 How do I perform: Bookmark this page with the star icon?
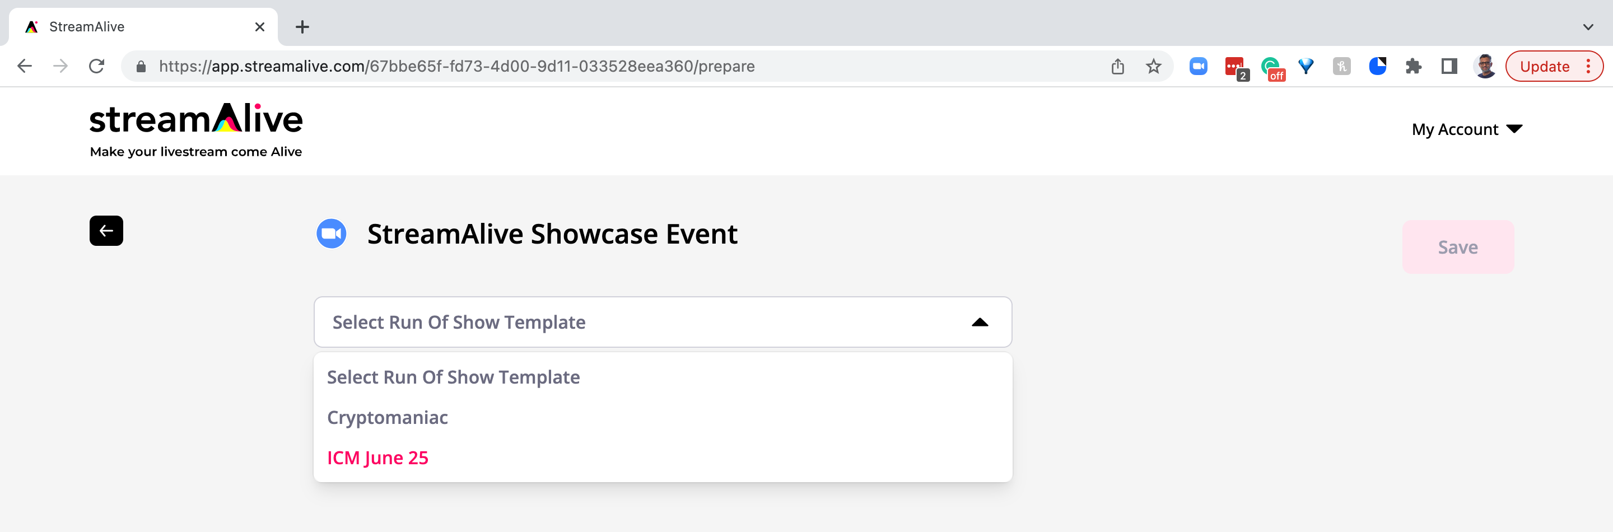pos(1153,66)
